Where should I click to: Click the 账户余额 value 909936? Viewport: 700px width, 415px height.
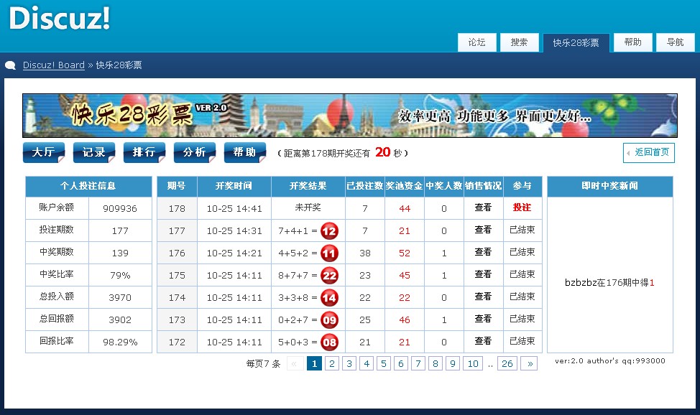pyautogui.click(x=120, y=208)
